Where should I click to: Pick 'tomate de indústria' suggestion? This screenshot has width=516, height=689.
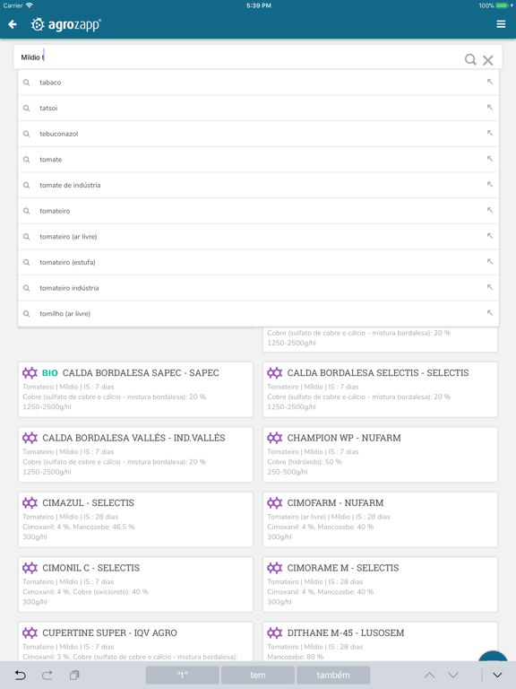tap(258, 186)
